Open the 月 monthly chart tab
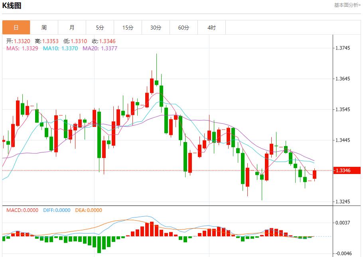The width and height of the screenshot is (363, 257). (72, 27)
